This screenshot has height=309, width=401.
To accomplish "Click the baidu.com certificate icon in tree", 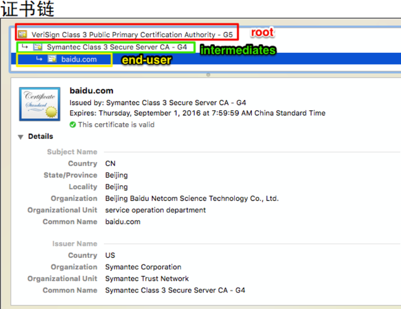I will 52,59.
